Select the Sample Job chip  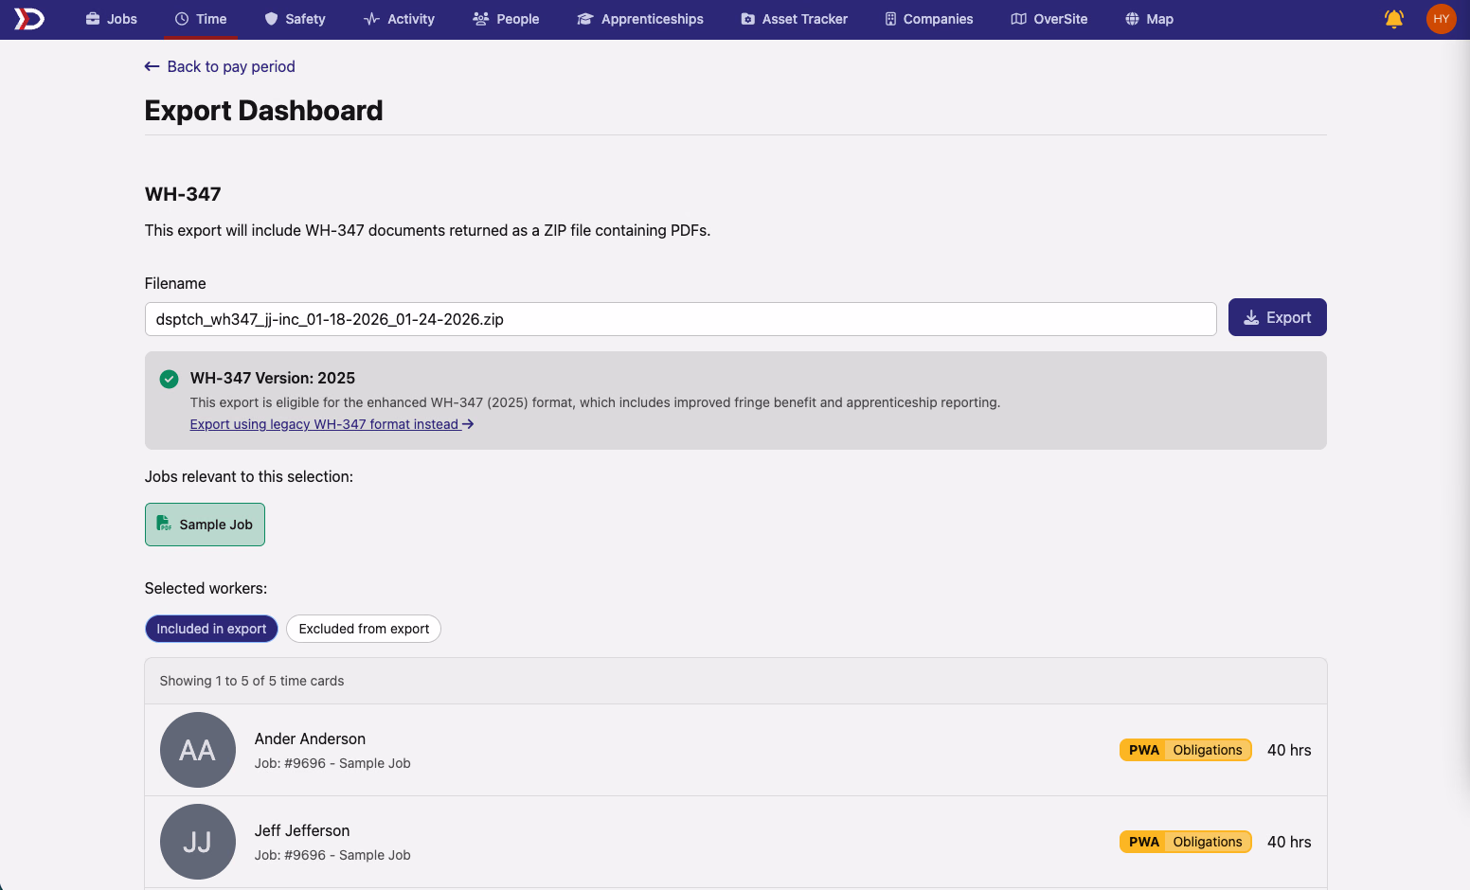pos(205,525)
